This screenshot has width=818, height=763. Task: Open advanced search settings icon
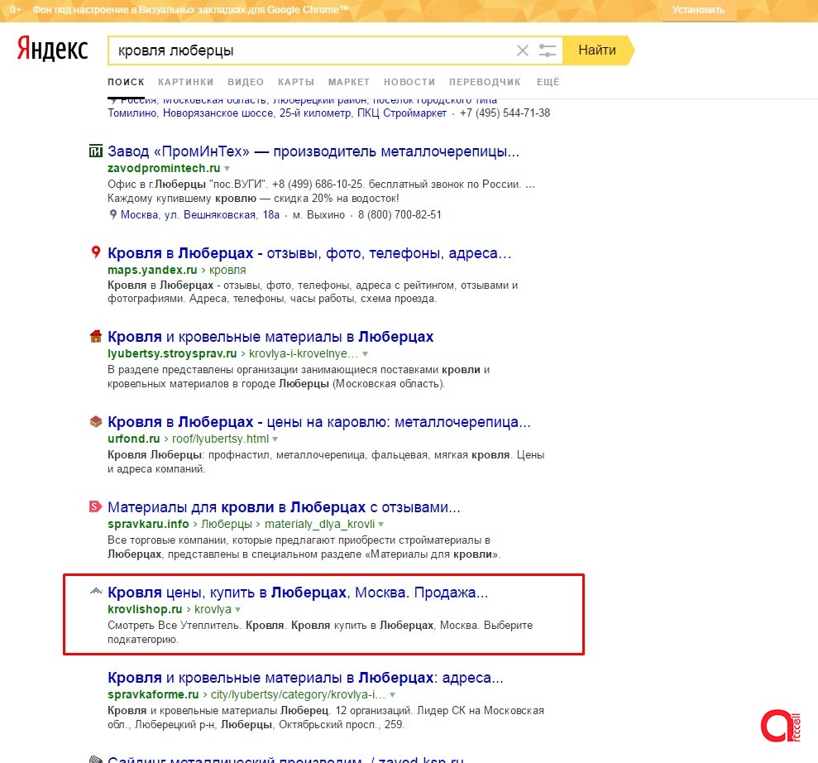click(547, 50)
